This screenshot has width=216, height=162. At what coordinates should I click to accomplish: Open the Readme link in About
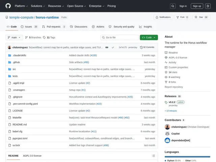tap(171, 53)
